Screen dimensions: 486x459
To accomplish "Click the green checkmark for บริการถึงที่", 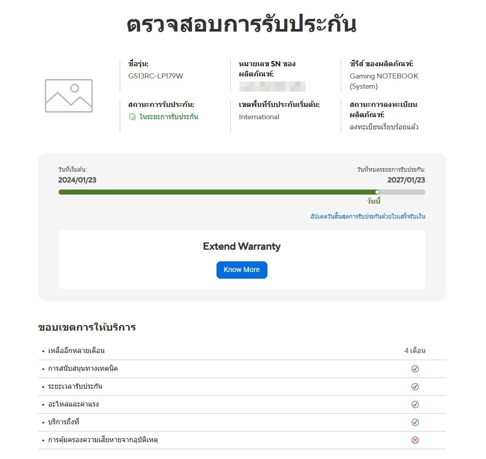I will coord(415,422).
